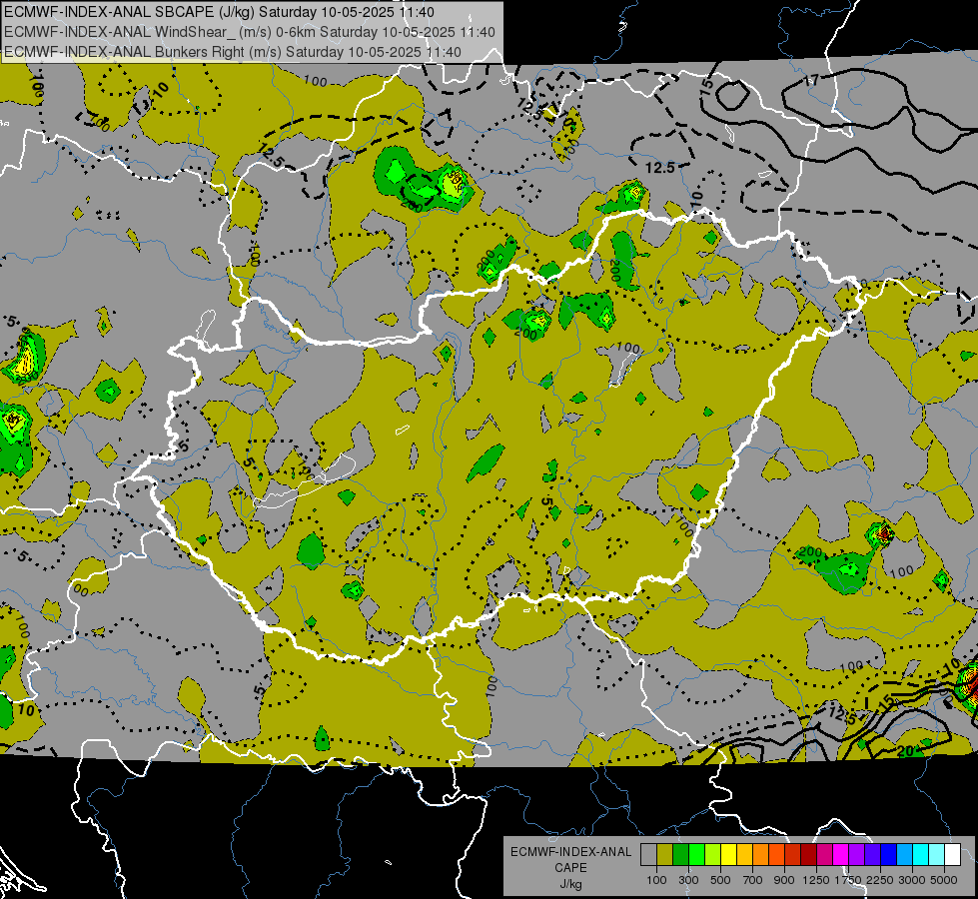Select the dark green legend swatch

pos(680,854)
